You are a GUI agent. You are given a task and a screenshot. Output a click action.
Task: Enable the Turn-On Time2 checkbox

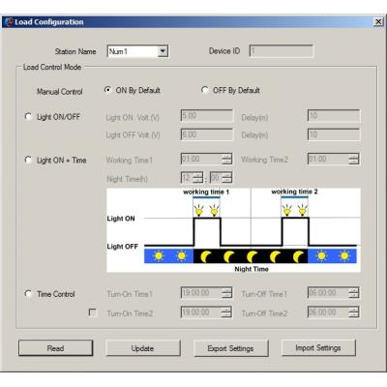pos(93,313)
